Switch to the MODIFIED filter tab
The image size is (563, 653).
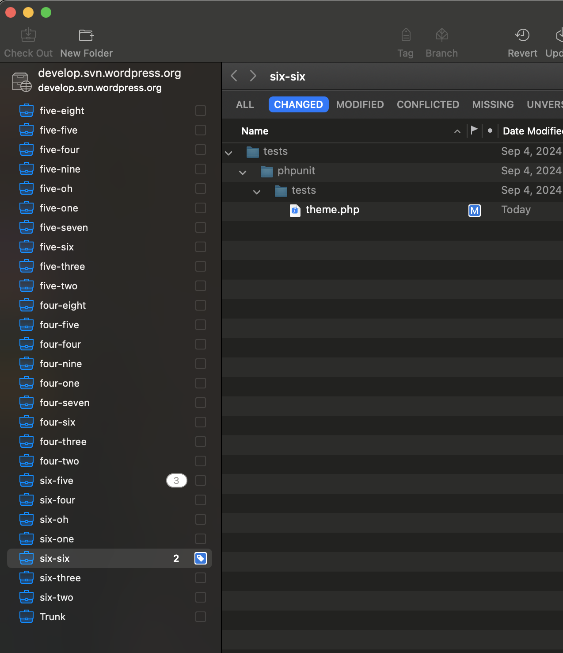pos(360,104)
